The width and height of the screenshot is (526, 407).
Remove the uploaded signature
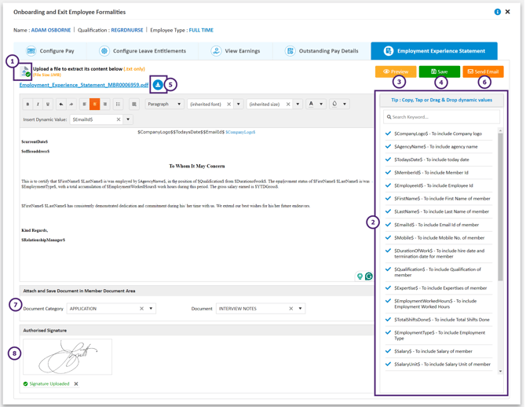coord(76,384)
